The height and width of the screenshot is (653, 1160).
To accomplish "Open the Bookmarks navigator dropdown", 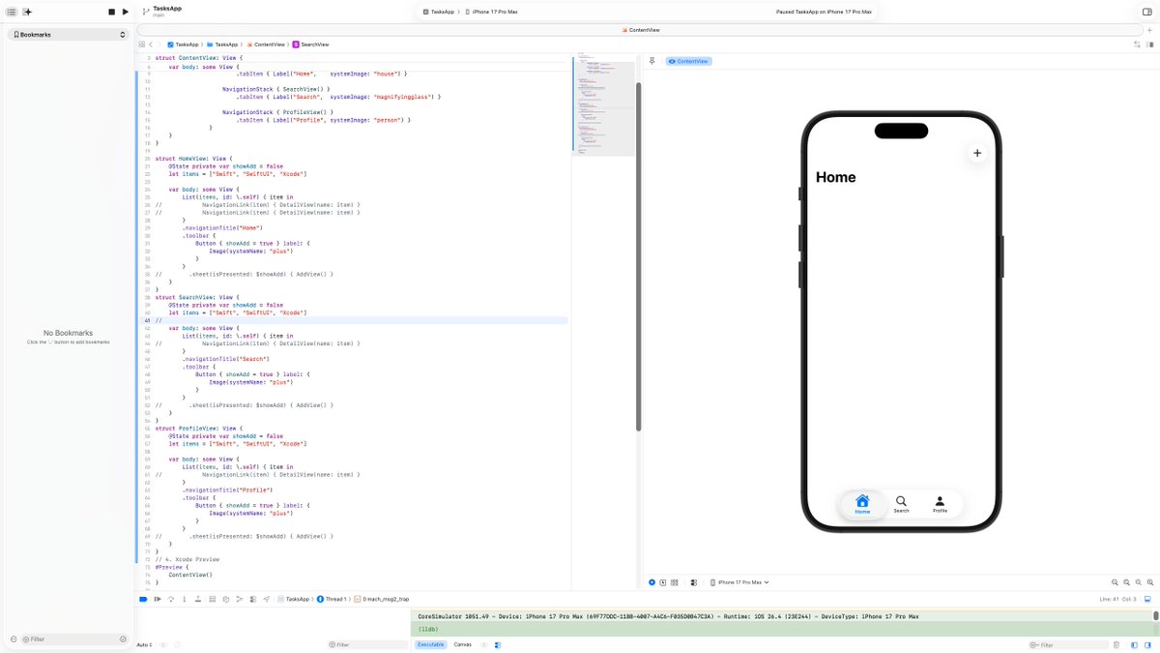I will (68, 35).
